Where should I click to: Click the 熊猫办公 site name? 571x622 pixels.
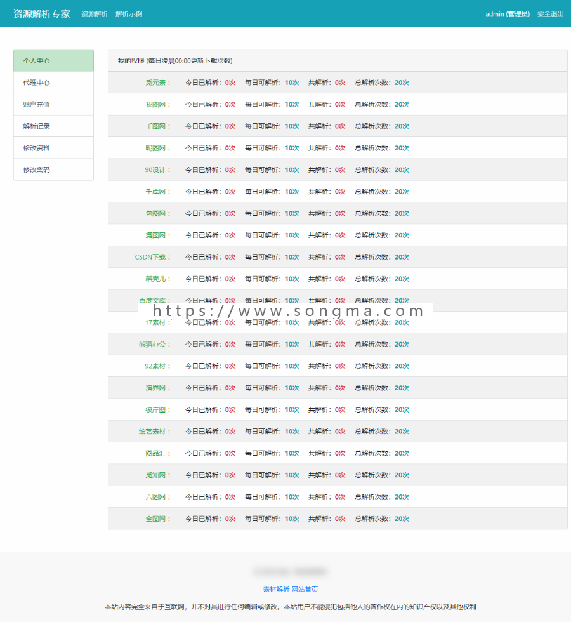tap(155, 344)
